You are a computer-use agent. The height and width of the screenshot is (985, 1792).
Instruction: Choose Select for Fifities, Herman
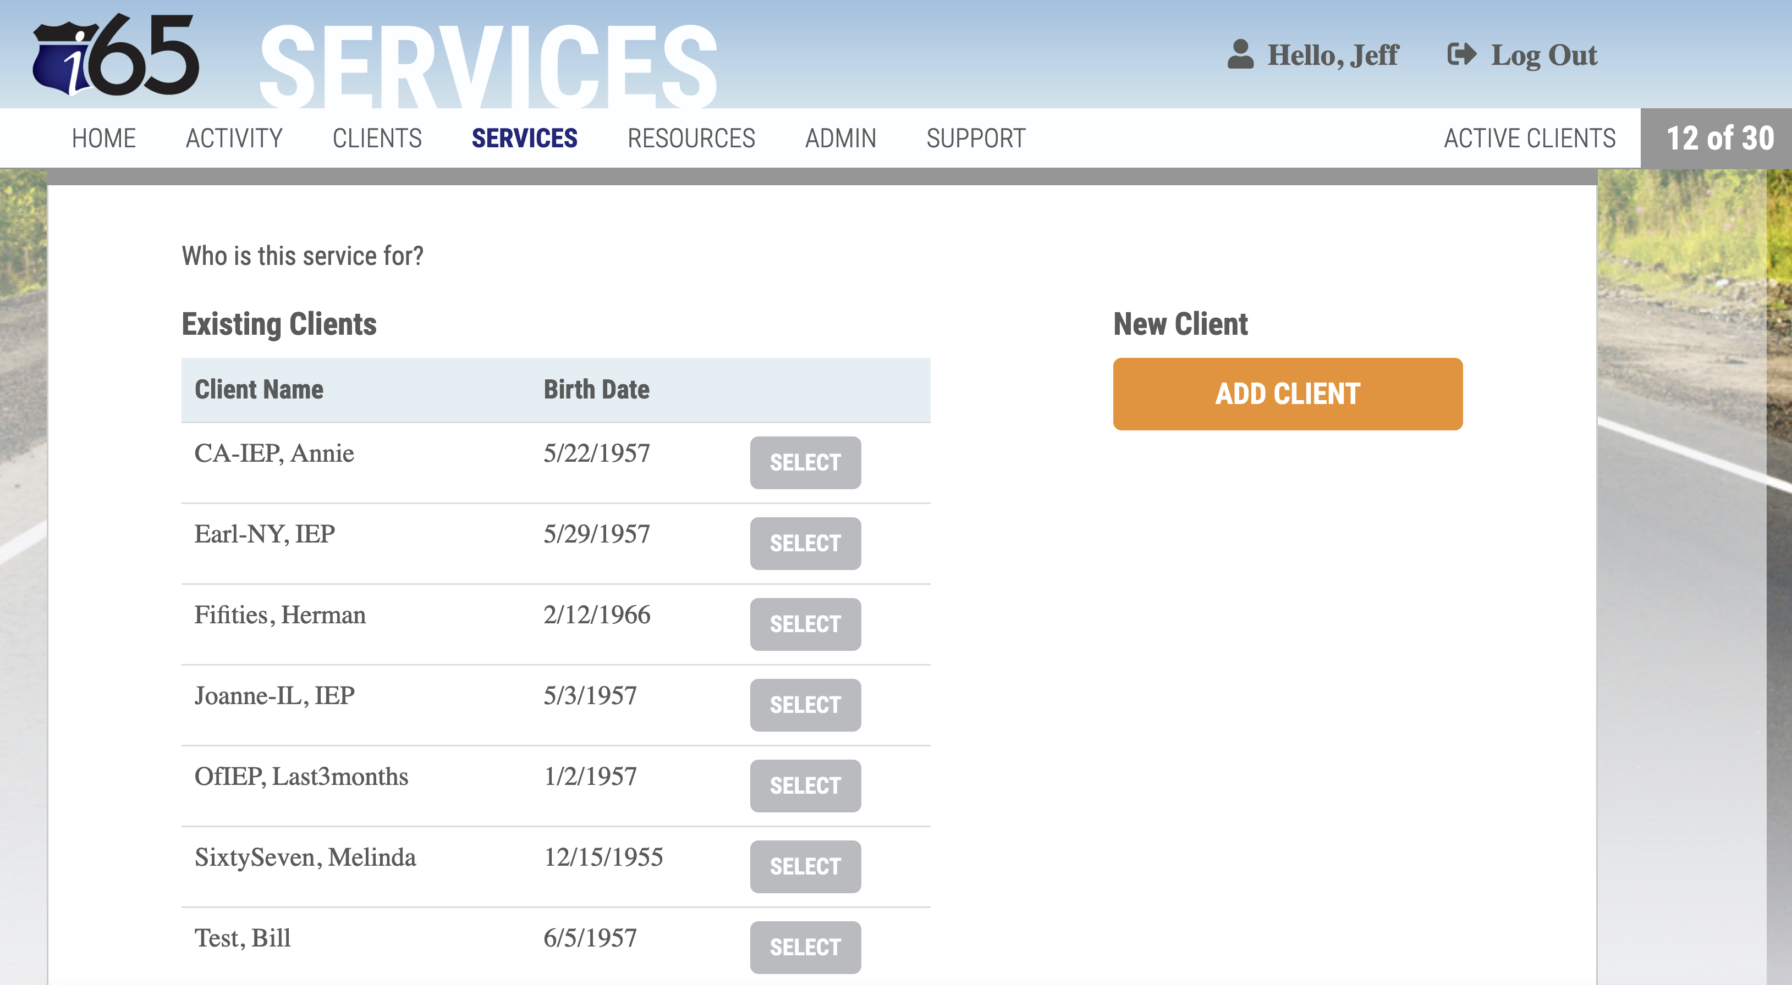(x=805, y=624)
